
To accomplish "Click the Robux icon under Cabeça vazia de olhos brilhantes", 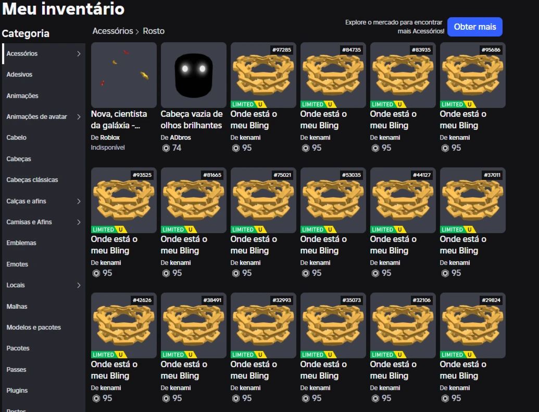I will (166, 148).
